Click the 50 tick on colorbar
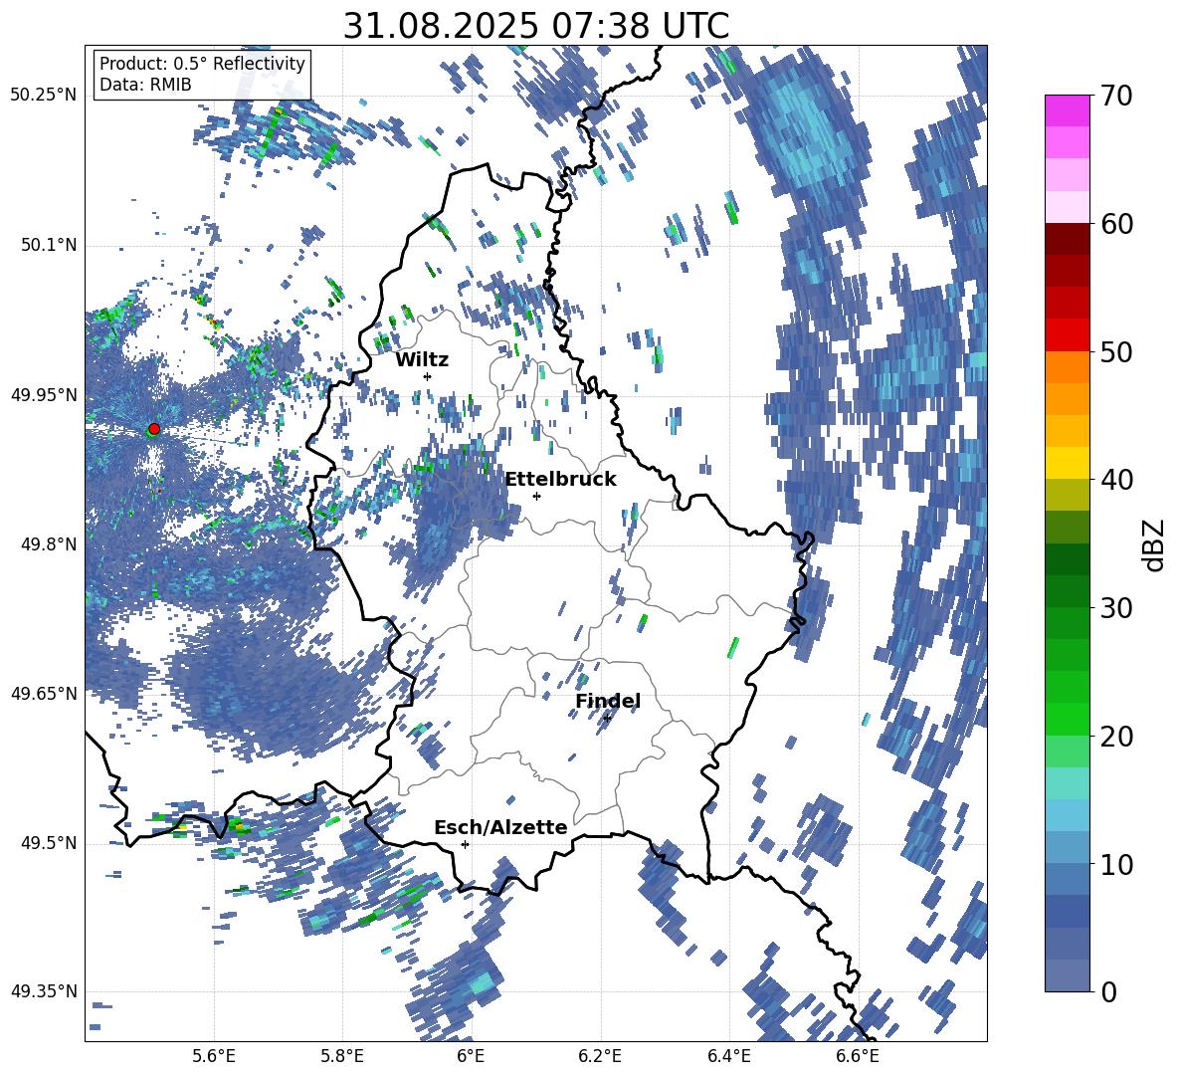Viewport: 1178px width, 1076px height. coord(1116,351)
